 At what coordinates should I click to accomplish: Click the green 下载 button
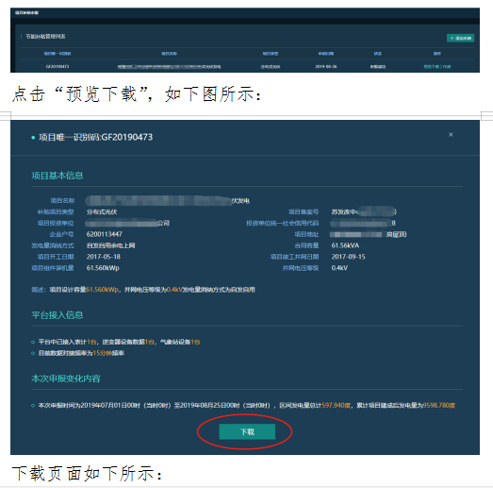point(247,431)
